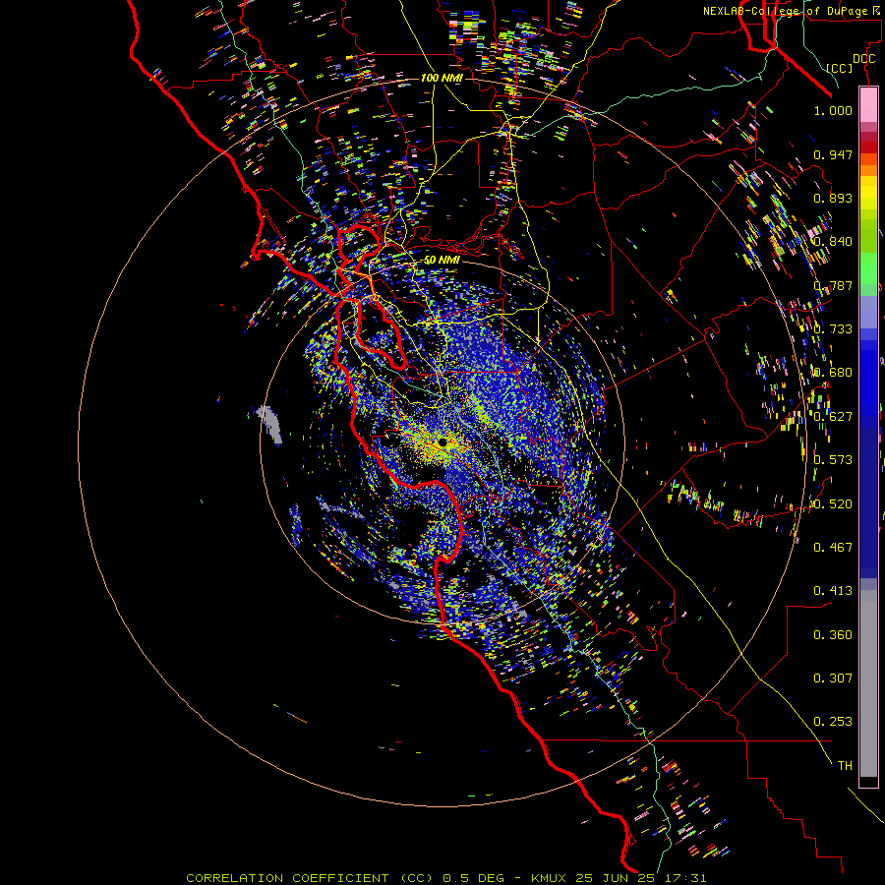Click the TH threshold label
This screenshot has height=885, width=885.
pyautogui.click(x=845, y=766)
